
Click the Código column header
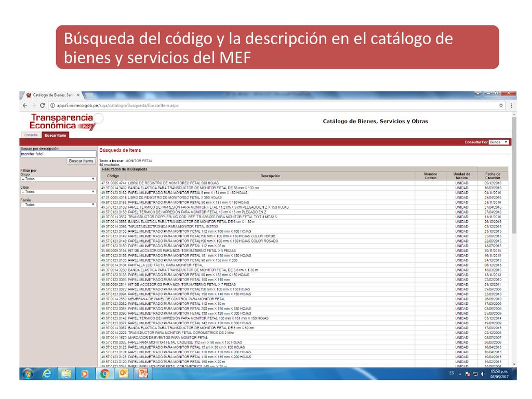113,176
